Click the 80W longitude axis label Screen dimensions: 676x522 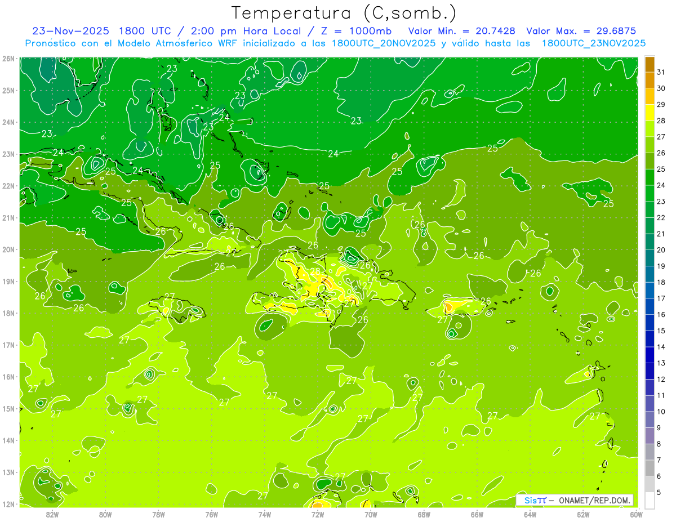pyautogui.click(x=105, y=514)
